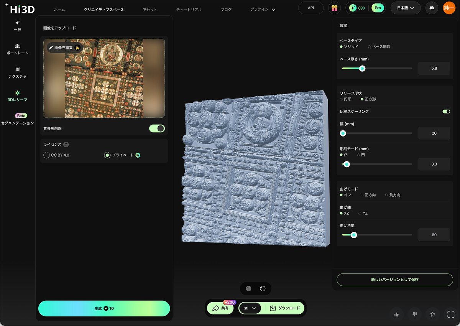Open the 日本語 language dropdown
The width and height of the screenshot is (460, 326).
pos(406,8)
